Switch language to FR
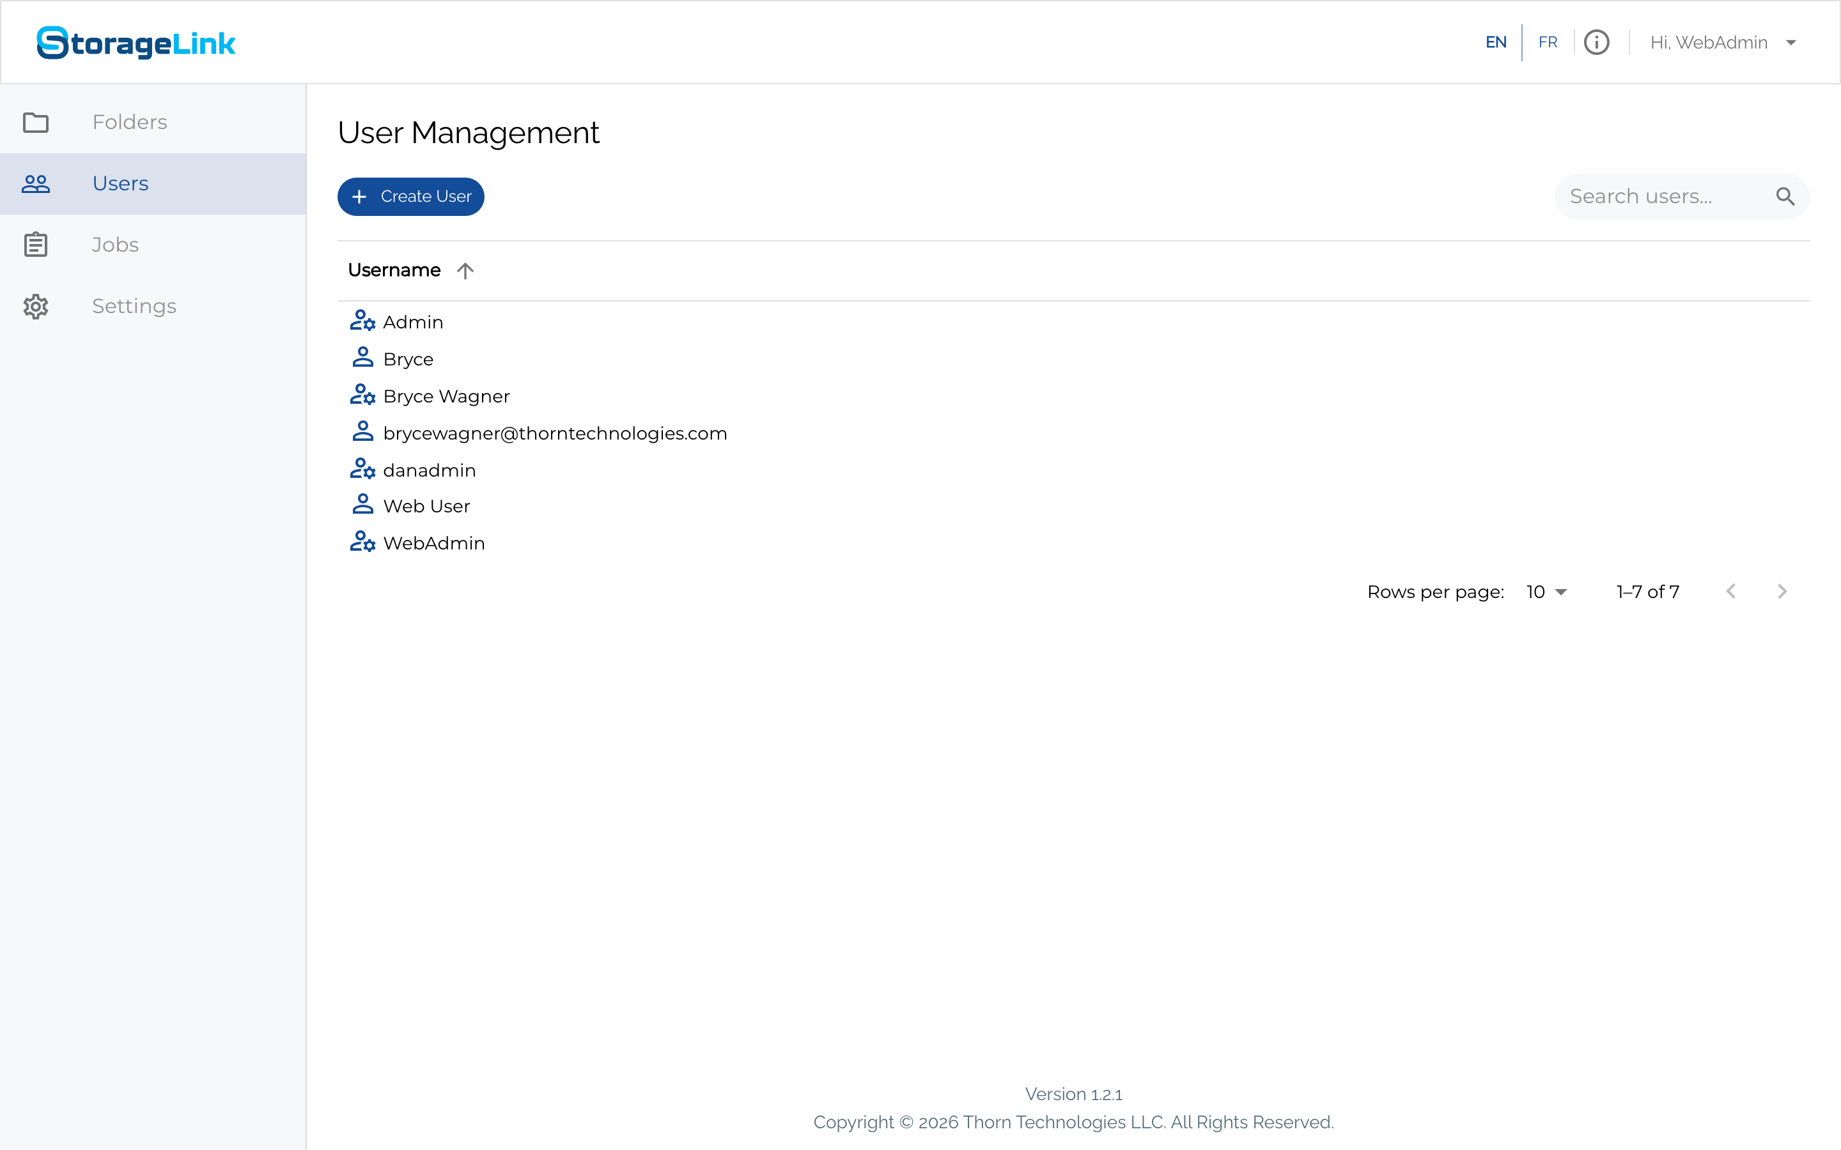Screen dimensions: 1841x1150 click(1548, 43)
